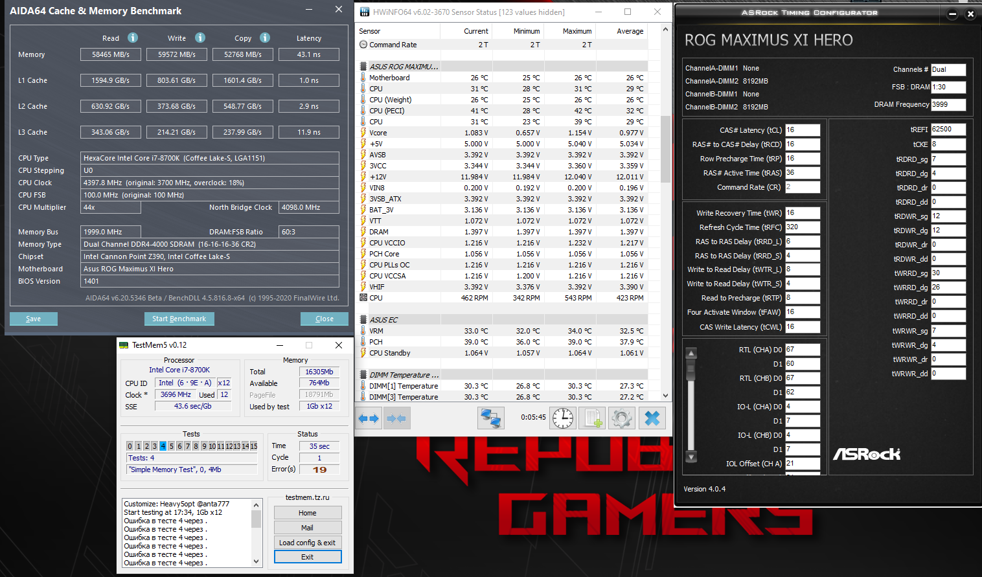Image resolution: width=982 pixels, height=577 pixels.
Task: Click HWiNFO sensor list vertical scrollbar thumb
Action: pos(665,149)
